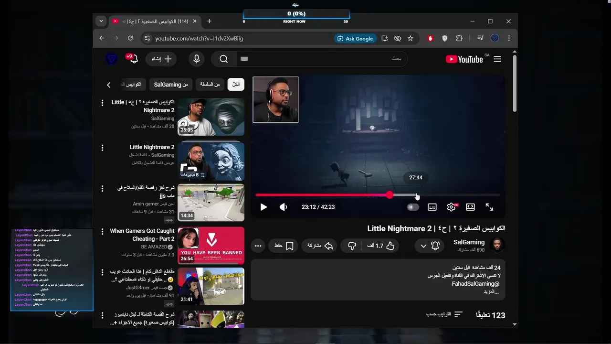Screen dimensions: 611x344
Task: Expand description with ...المزيد
Action: pyautogui.click(x=491, y=291)
